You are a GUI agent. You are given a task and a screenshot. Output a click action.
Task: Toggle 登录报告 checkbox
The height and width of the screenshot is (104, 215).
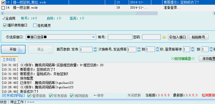[29, 96]
